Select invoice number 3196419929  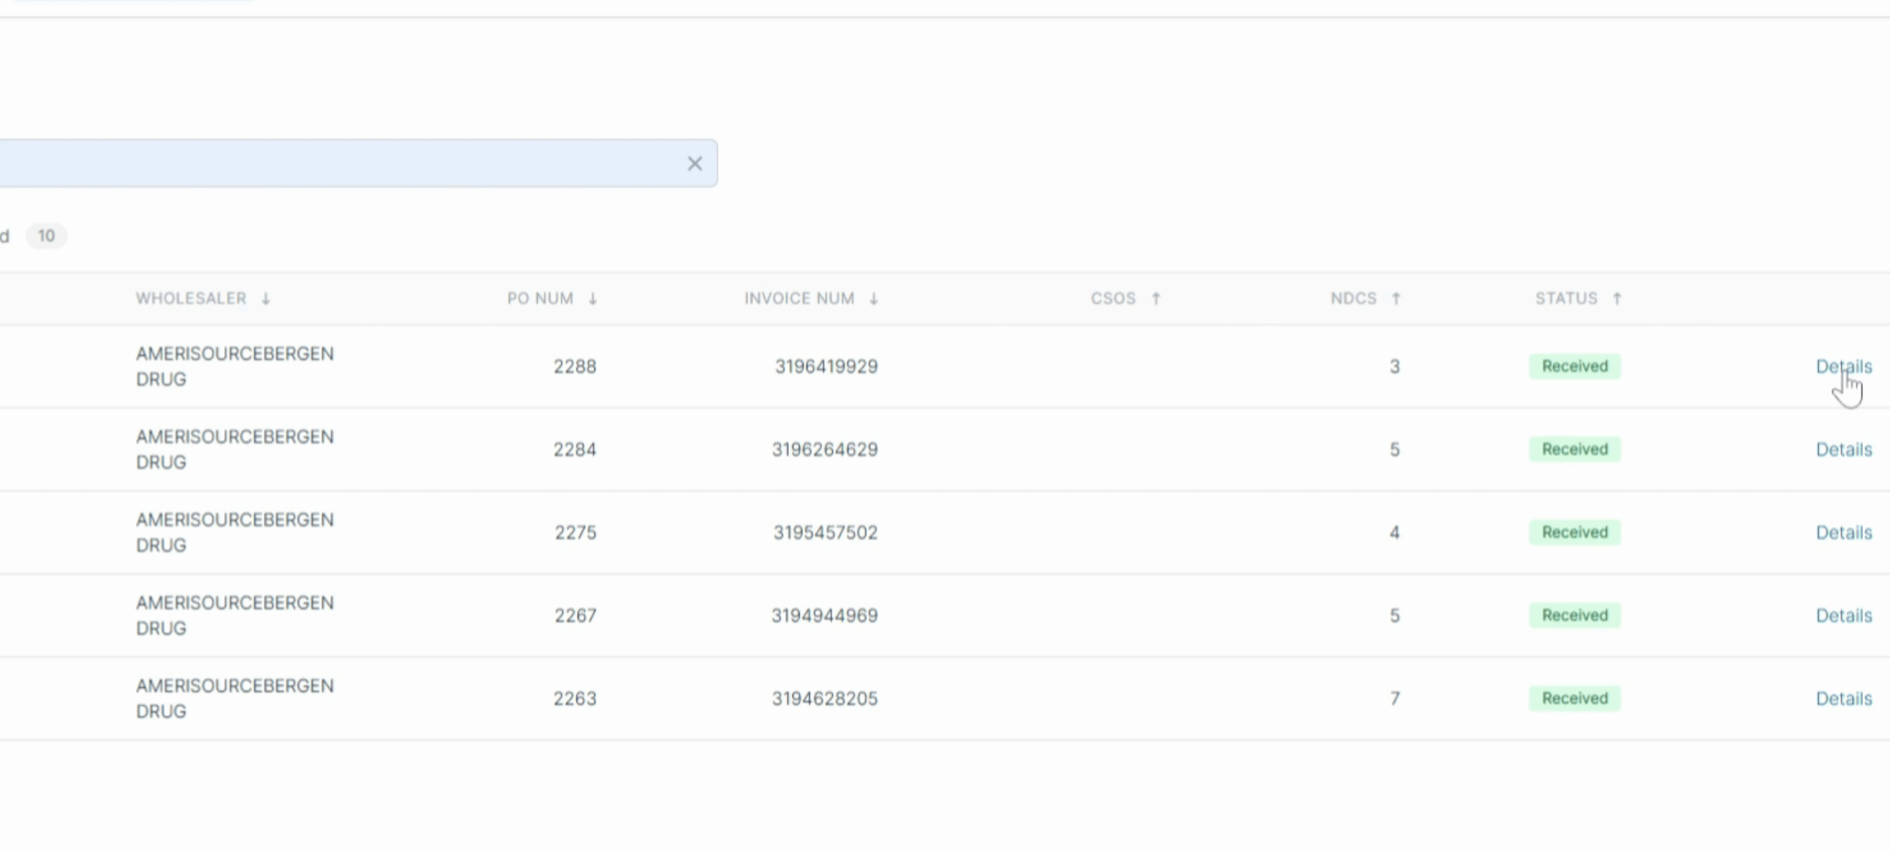[x=826, y=366]
